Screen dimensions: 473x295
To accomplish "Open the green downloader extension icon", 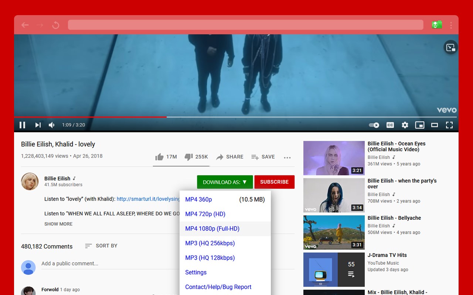I will coord(437,25).
